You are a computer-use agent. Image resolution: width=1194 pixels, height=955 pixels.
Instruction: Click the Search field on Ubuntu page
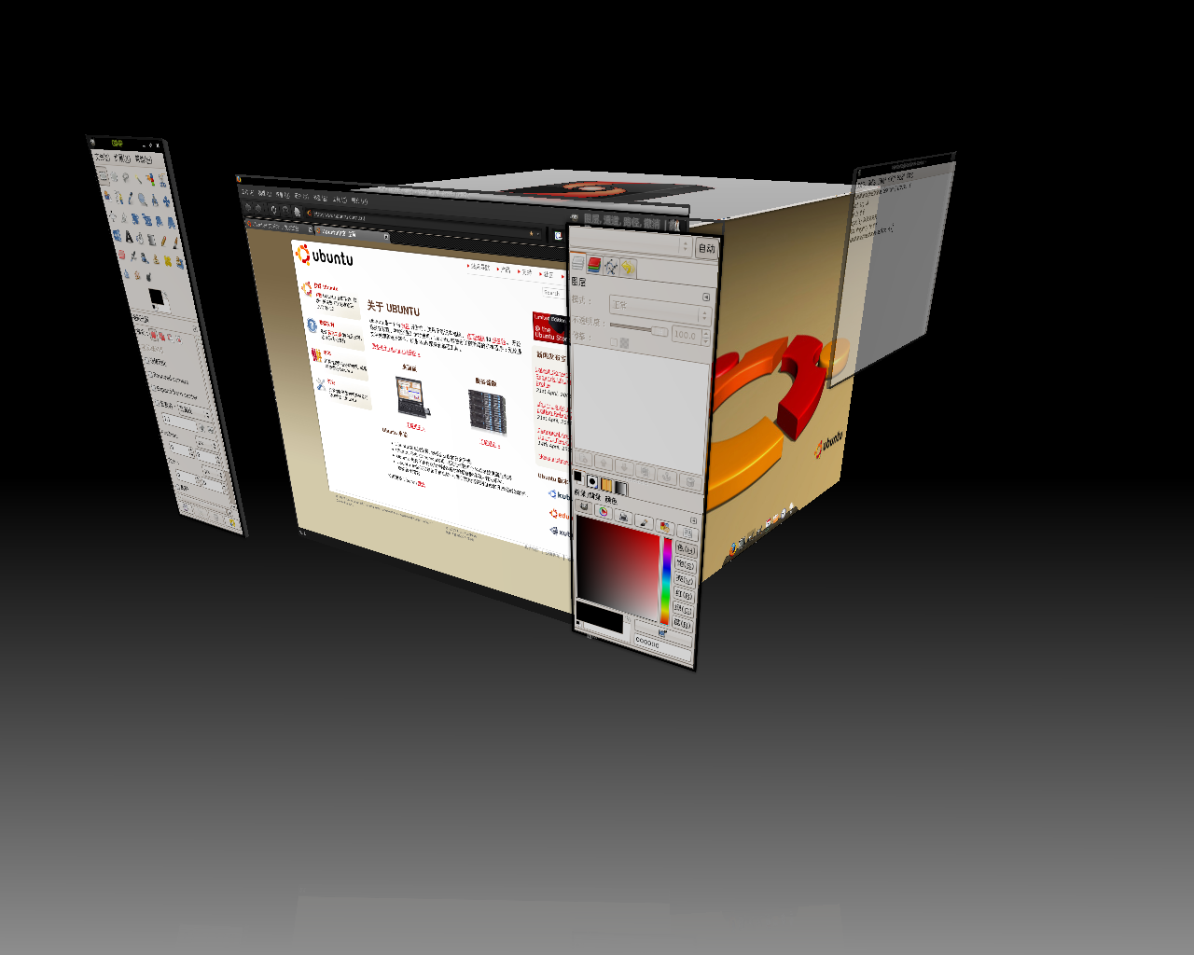554,293
